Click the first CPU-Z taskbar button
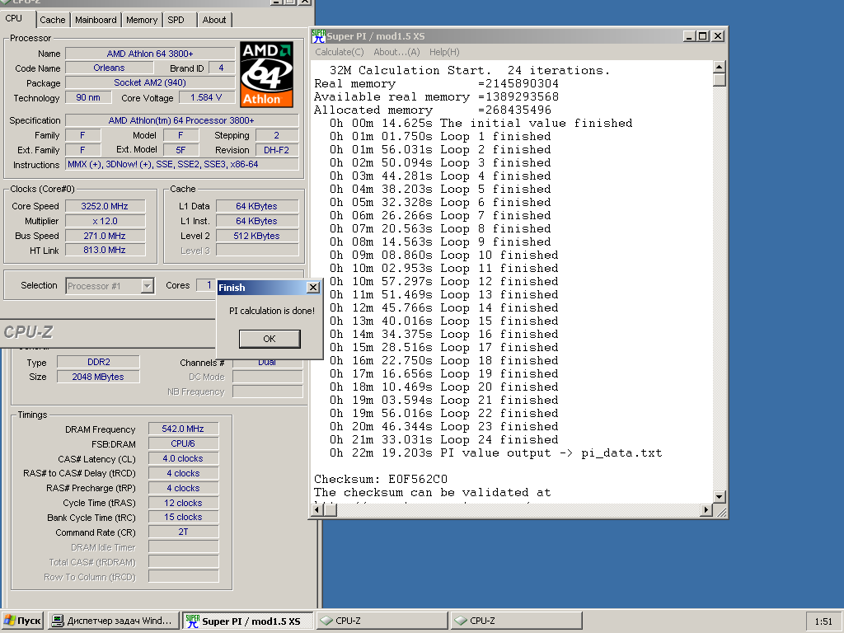This screenshot has width=844, height=633. (382, 621)
